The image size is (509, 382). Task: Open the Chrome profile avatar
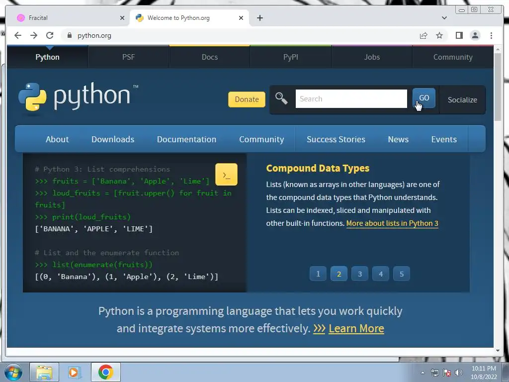(475, 35)
